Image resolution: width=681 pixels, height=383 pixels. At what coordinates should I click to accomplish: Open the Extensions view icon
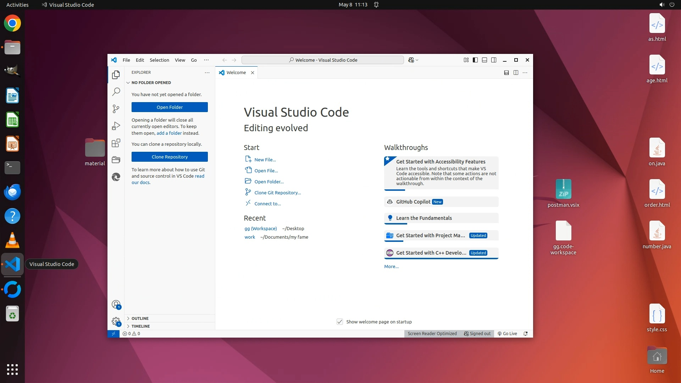pos(116,143)
